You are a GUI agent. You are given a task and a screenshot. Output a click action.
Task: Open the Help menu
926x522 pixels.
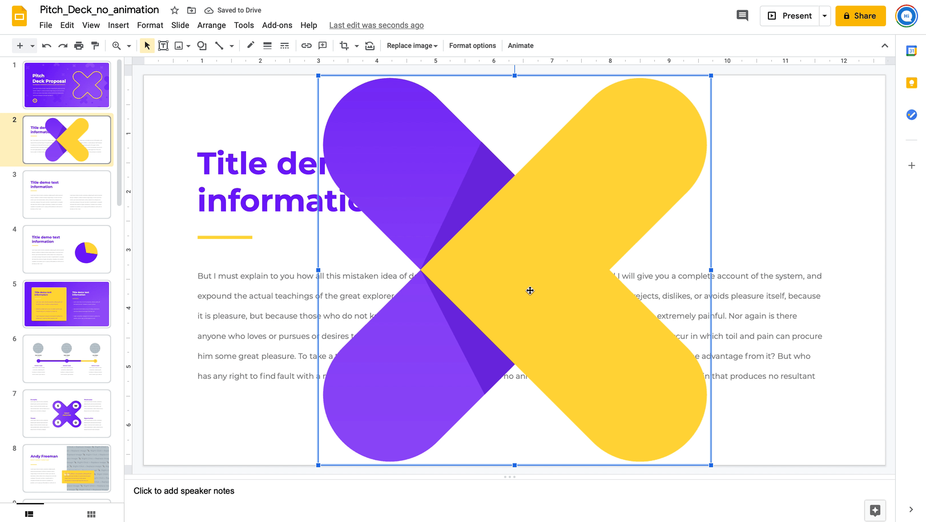[x=309, y=25]
